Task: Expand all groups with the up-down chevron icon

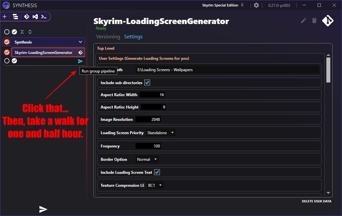Action: tap(30, 32)
